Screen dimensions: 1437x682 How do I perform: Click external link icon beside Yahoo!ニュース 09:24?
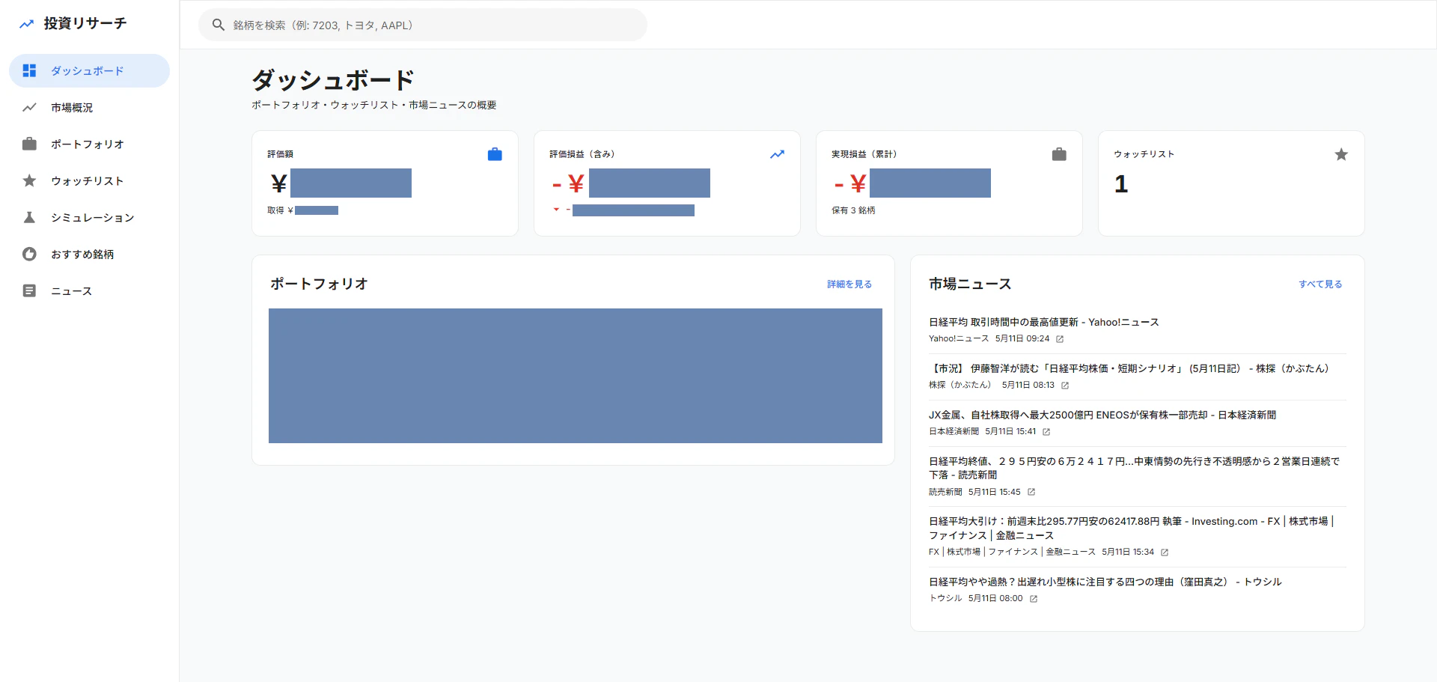[x=1060, y=339]
